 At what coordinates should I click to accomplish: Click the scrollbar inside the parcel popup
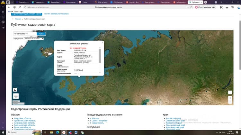point(100,56)
